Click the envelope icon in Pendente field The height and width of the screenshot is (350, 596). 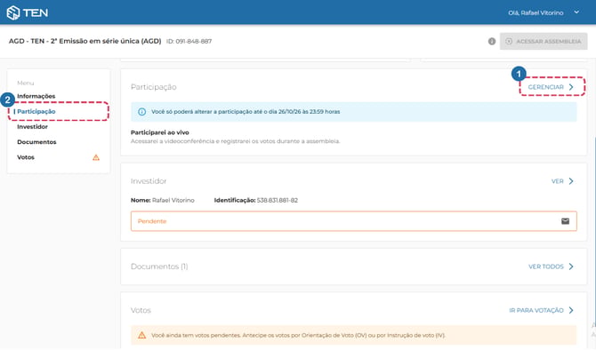click(565, 221)
